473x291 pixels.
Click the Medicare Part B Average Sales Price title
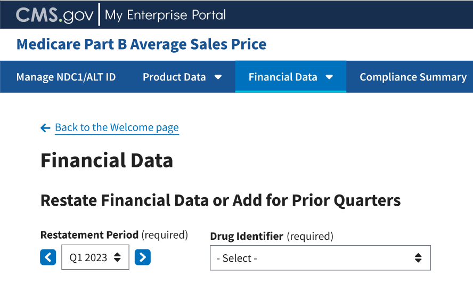[x=141, y=44]
